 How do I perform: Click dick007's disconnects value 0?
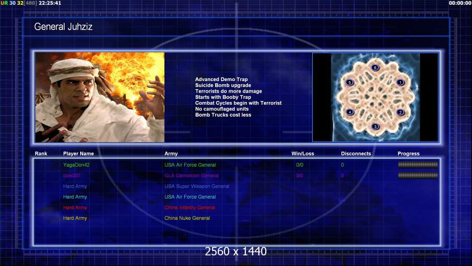point(342,175)
